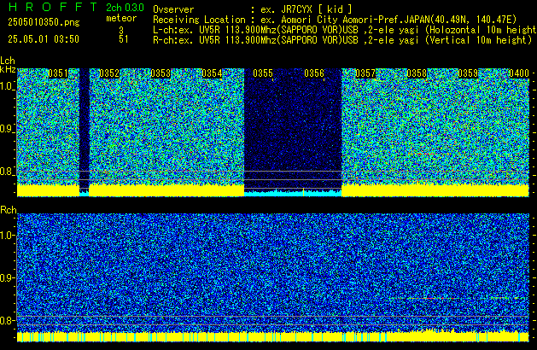Click the dark signal dropout band at 0355-0356

coord(293,128)
